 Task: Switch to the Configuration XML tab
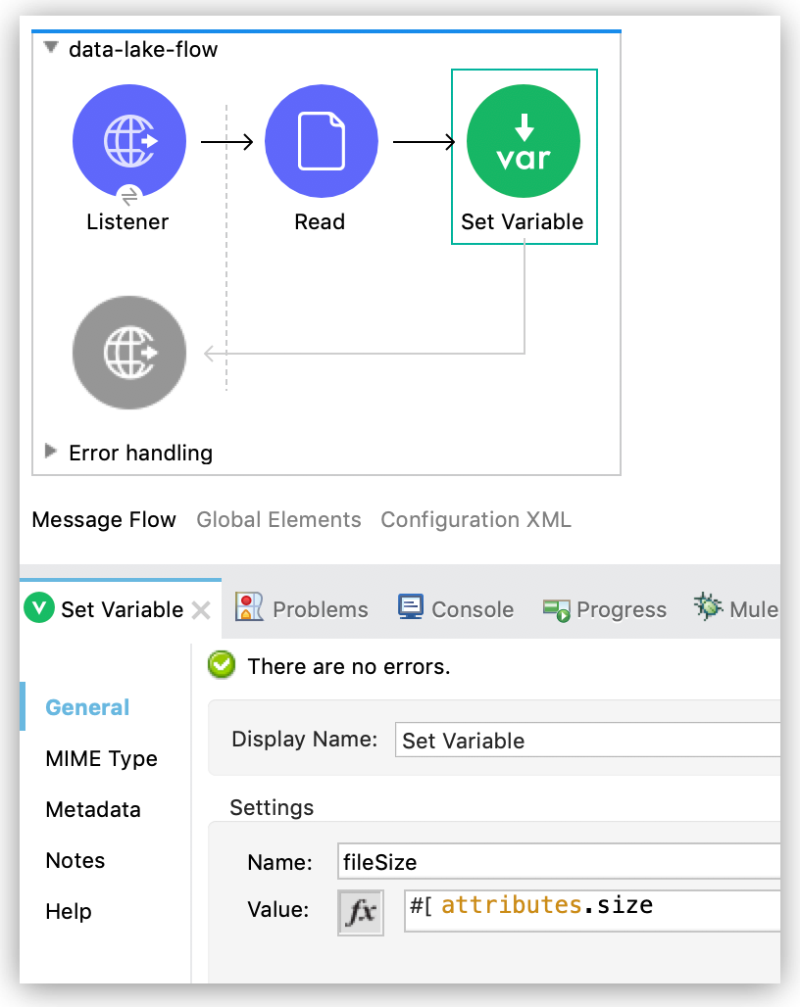point(475,519)
